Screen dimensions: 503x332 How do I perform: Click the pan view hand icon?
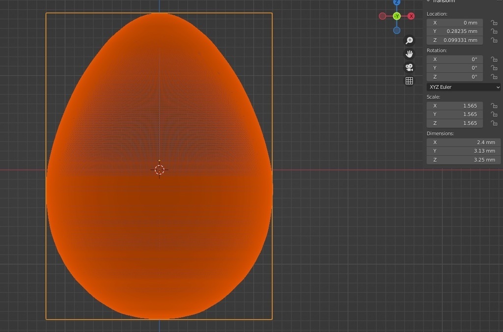pyautogui.click(x=409, y=54)
